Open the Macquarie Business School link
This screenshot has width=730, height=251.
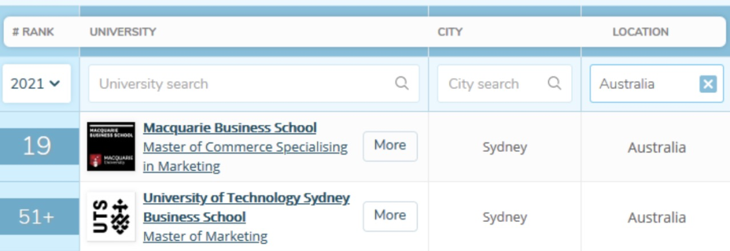tap(230, 128)
